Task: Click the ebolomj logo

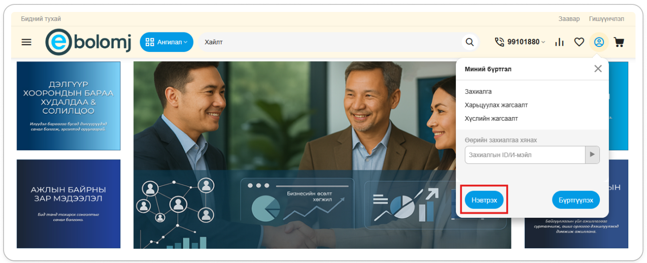Action: pyautogui.click(x=88, y=42)
